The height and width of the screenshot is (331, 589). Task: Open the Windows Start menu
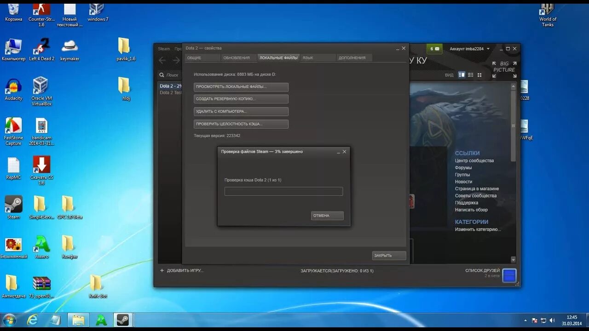(9, 320)
